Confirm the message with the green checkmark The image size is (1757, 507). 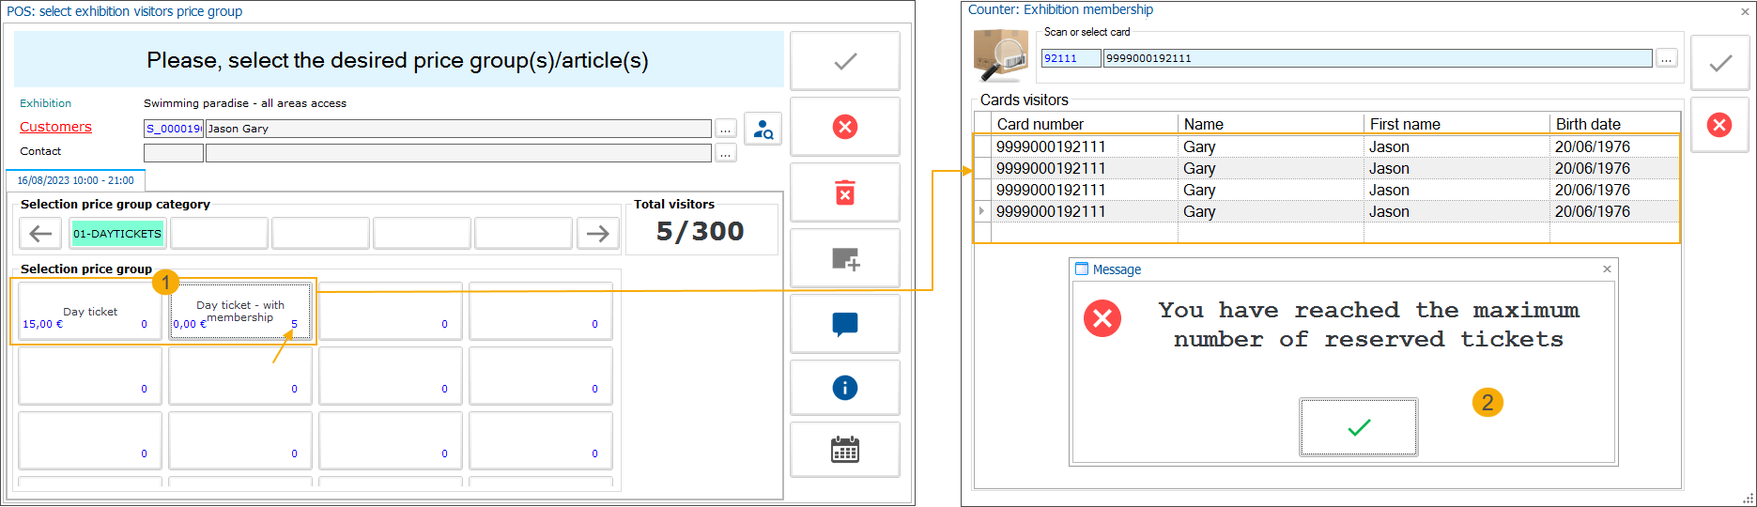click(1358, 427)
